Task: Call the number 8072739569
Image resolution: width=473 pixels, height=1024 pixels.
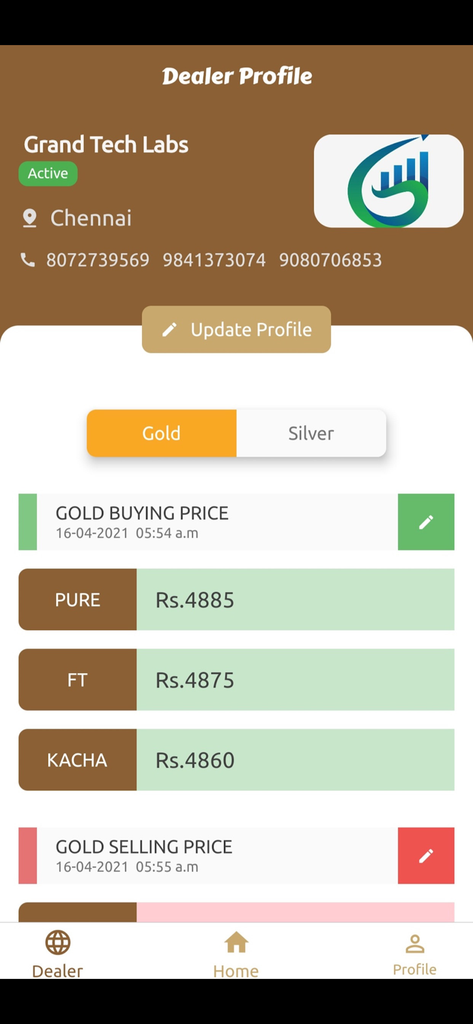Action: (97, 259)
